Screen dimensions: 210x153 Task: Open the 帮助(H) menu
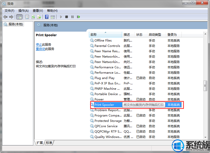coord(52,11)
